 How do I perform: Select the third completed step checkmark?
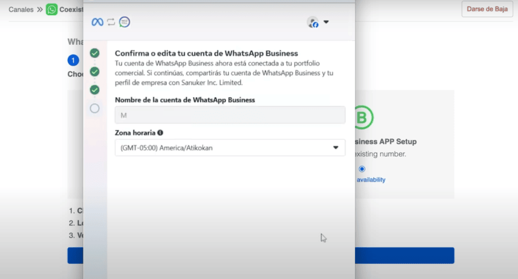[x=95, y=90]
